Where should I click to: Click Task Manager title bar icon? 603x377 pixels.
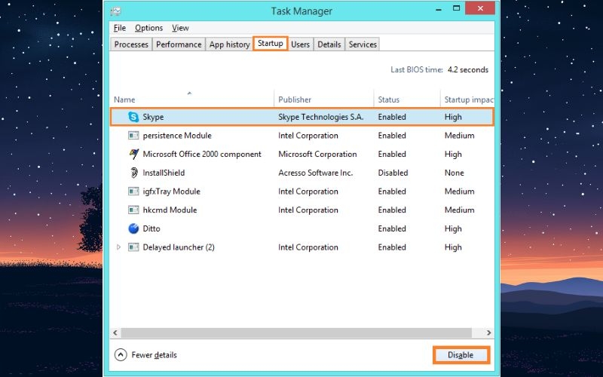point(116,11)
